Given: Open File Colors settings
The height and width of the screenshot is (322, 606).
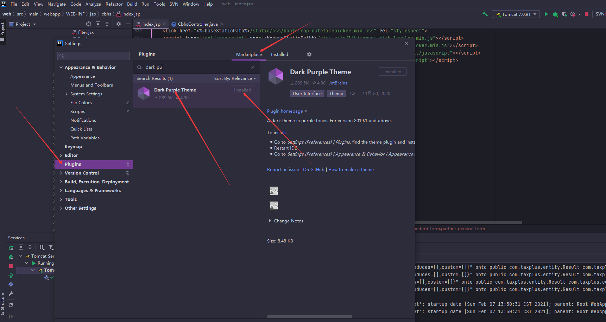Looking at the screenshot, I should tap(81, 102).
